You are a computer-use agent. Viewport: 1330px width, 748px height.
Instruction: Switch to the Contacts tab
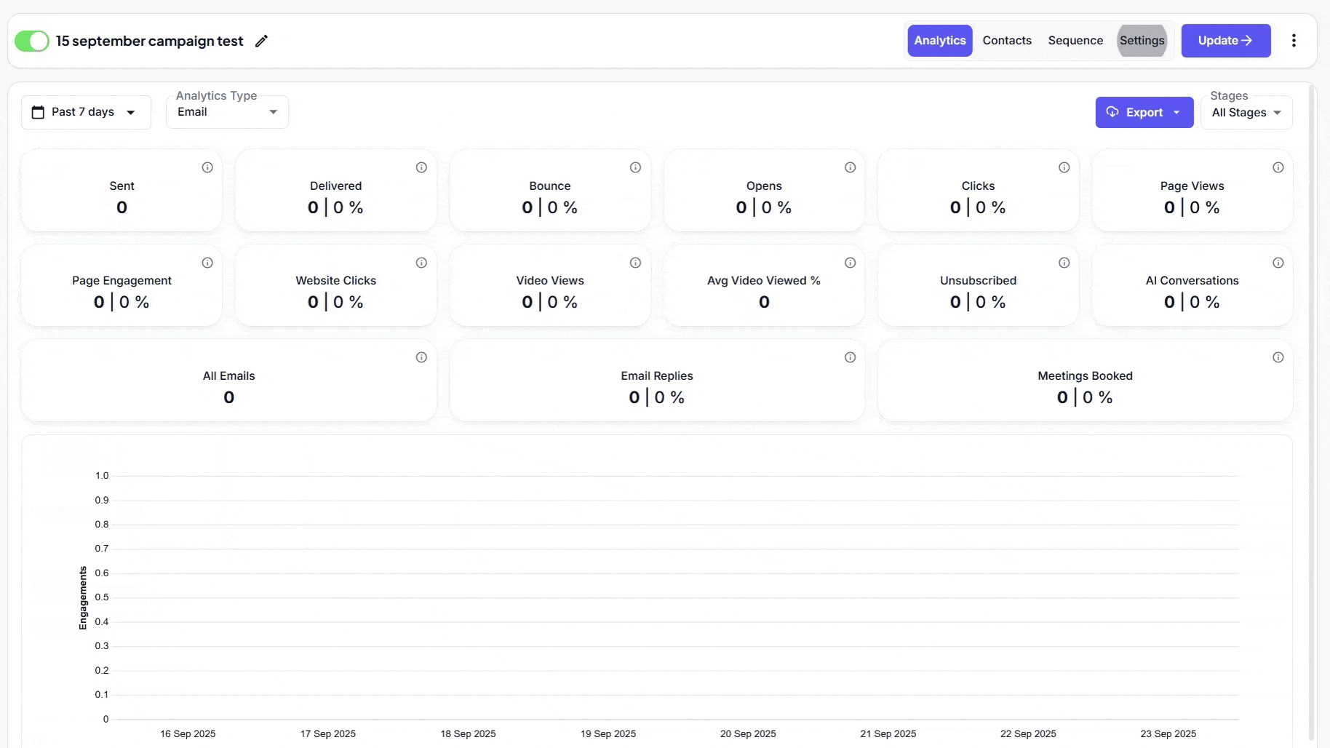tap(1006, 41)
